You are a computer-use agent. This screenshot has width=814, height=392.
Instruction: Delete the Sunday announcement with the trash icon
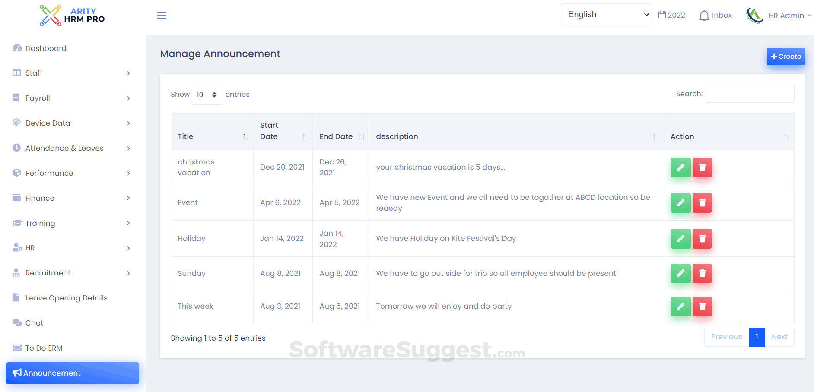click(x=702, y=273)
